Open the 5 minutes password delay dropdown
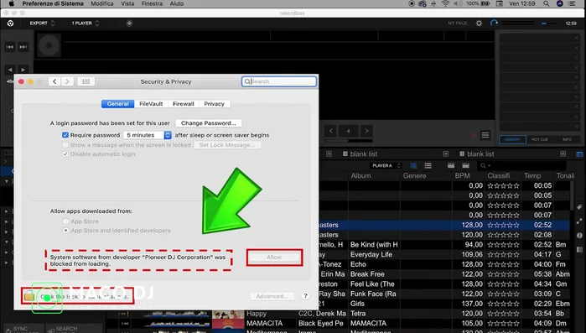 [148, 135]
